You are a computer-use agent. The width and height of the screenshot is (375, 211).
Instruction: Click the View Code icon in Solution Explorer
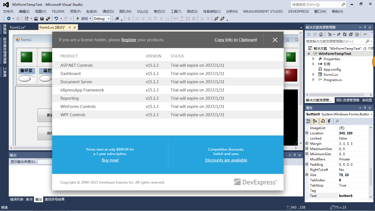[365, 34]
